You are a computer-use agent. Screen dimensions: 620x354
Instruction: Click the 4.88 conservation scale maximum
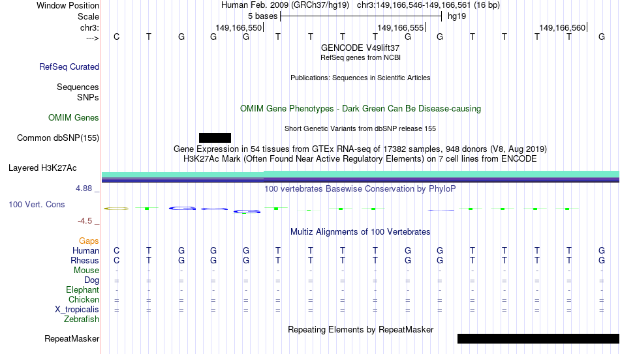[x=84, y=188]
